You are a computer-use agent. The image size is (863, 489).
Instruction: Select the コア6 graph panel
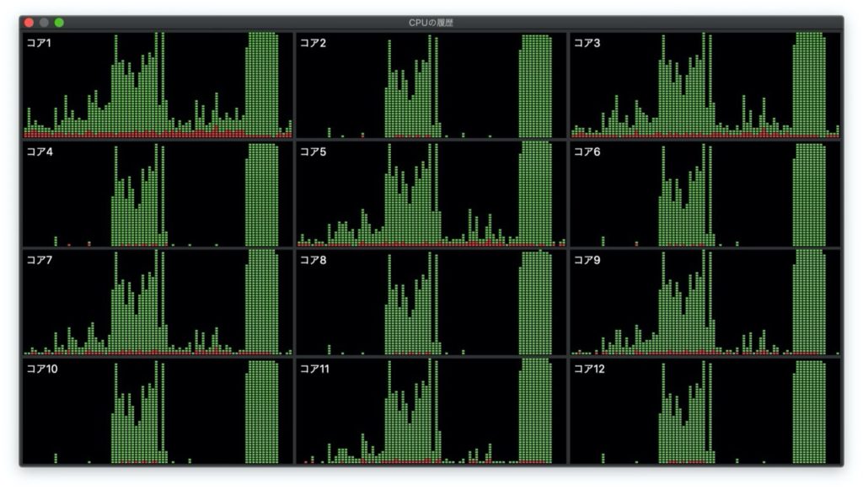pos(705,194)
